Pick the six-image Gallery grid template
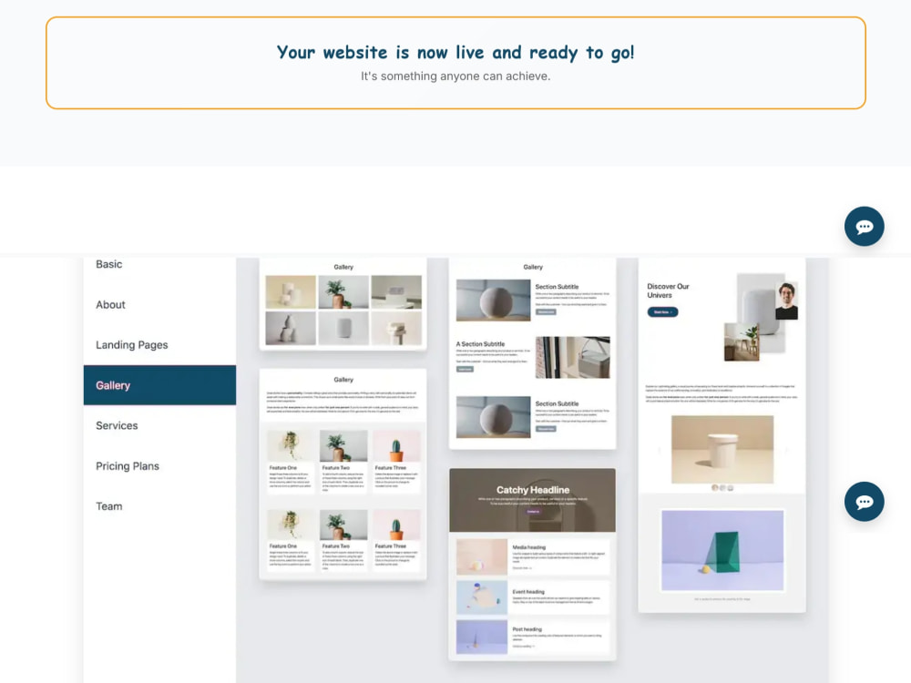Screen dimensions: 911x683 (343, 304)
